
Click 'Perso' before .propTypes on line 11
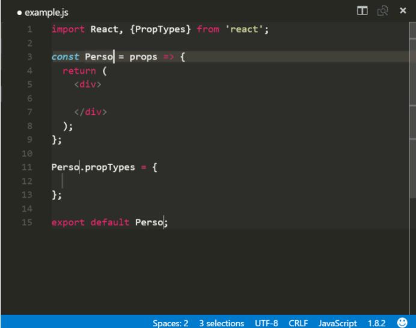click(66, 167)
